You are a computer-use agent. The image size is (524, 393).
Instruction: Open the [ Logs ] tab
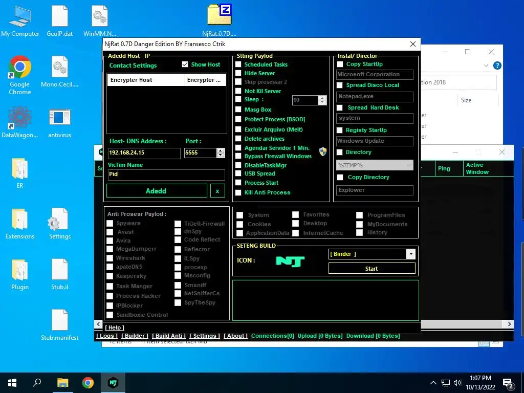(x=107, y=336)
